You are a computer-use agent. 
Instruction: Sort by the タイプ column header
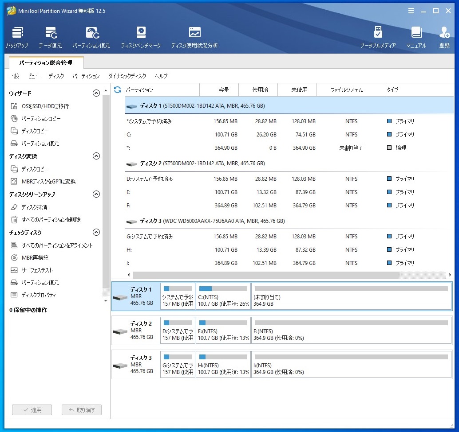(420, 90)
